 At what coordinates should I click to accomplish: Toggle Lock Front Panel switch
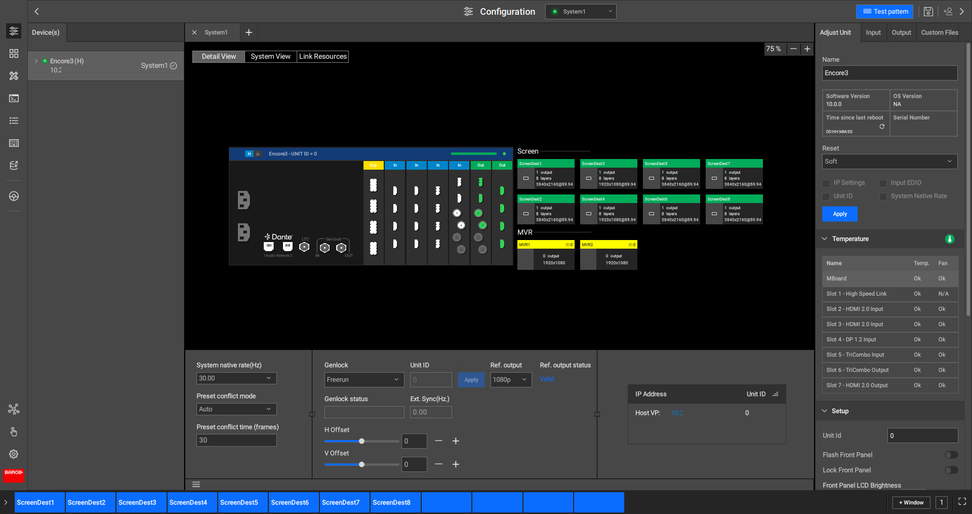(951, 470)
